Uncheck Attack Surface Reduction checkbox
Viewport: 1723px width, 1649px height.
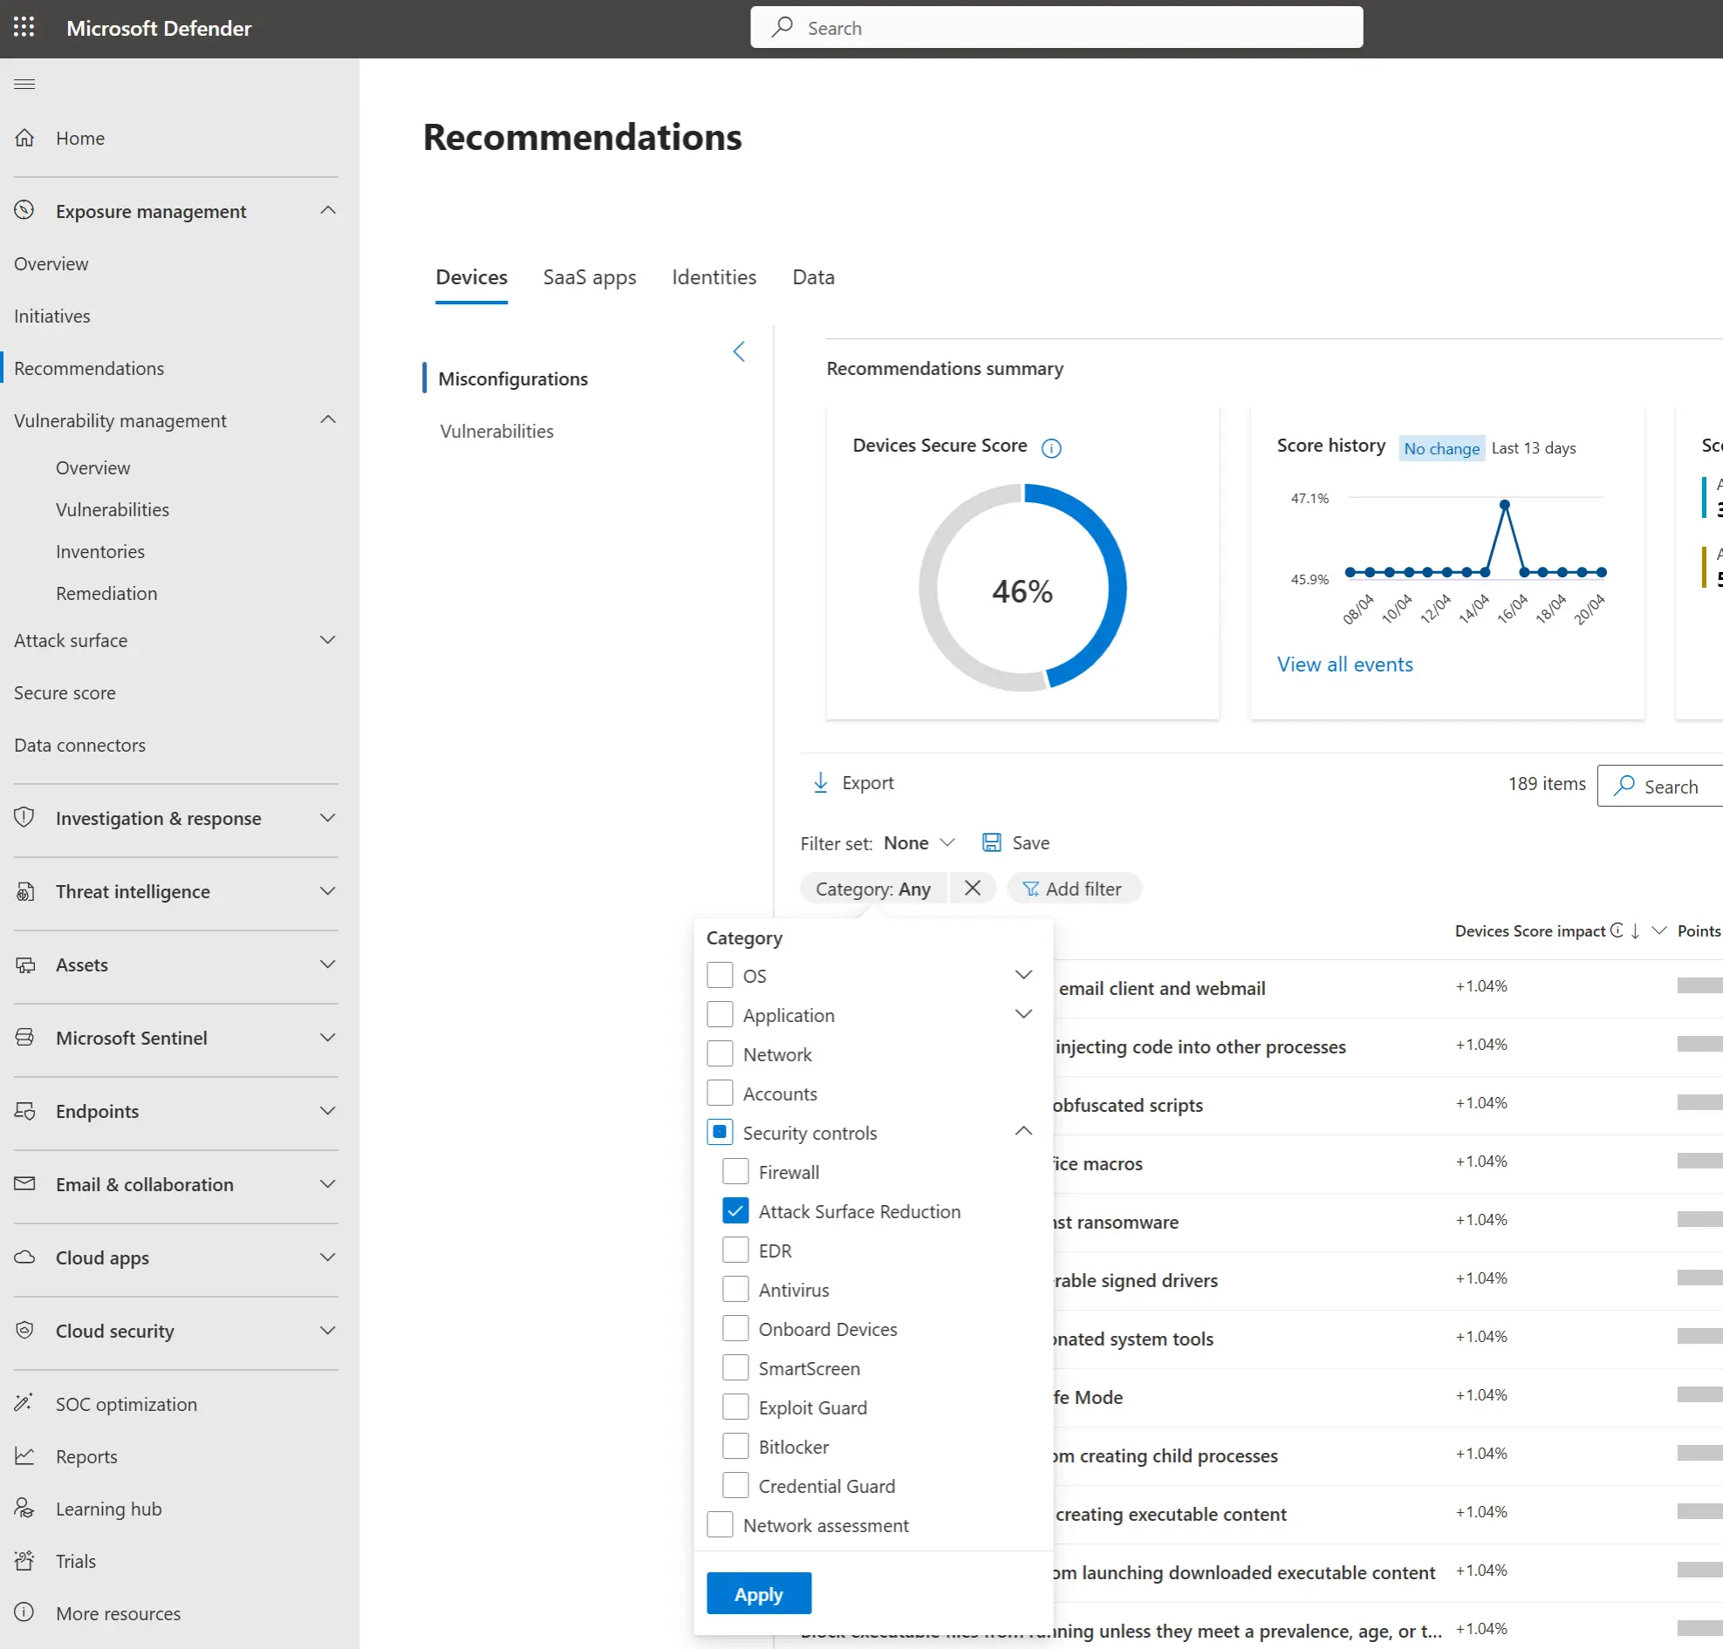(735, 1210)
